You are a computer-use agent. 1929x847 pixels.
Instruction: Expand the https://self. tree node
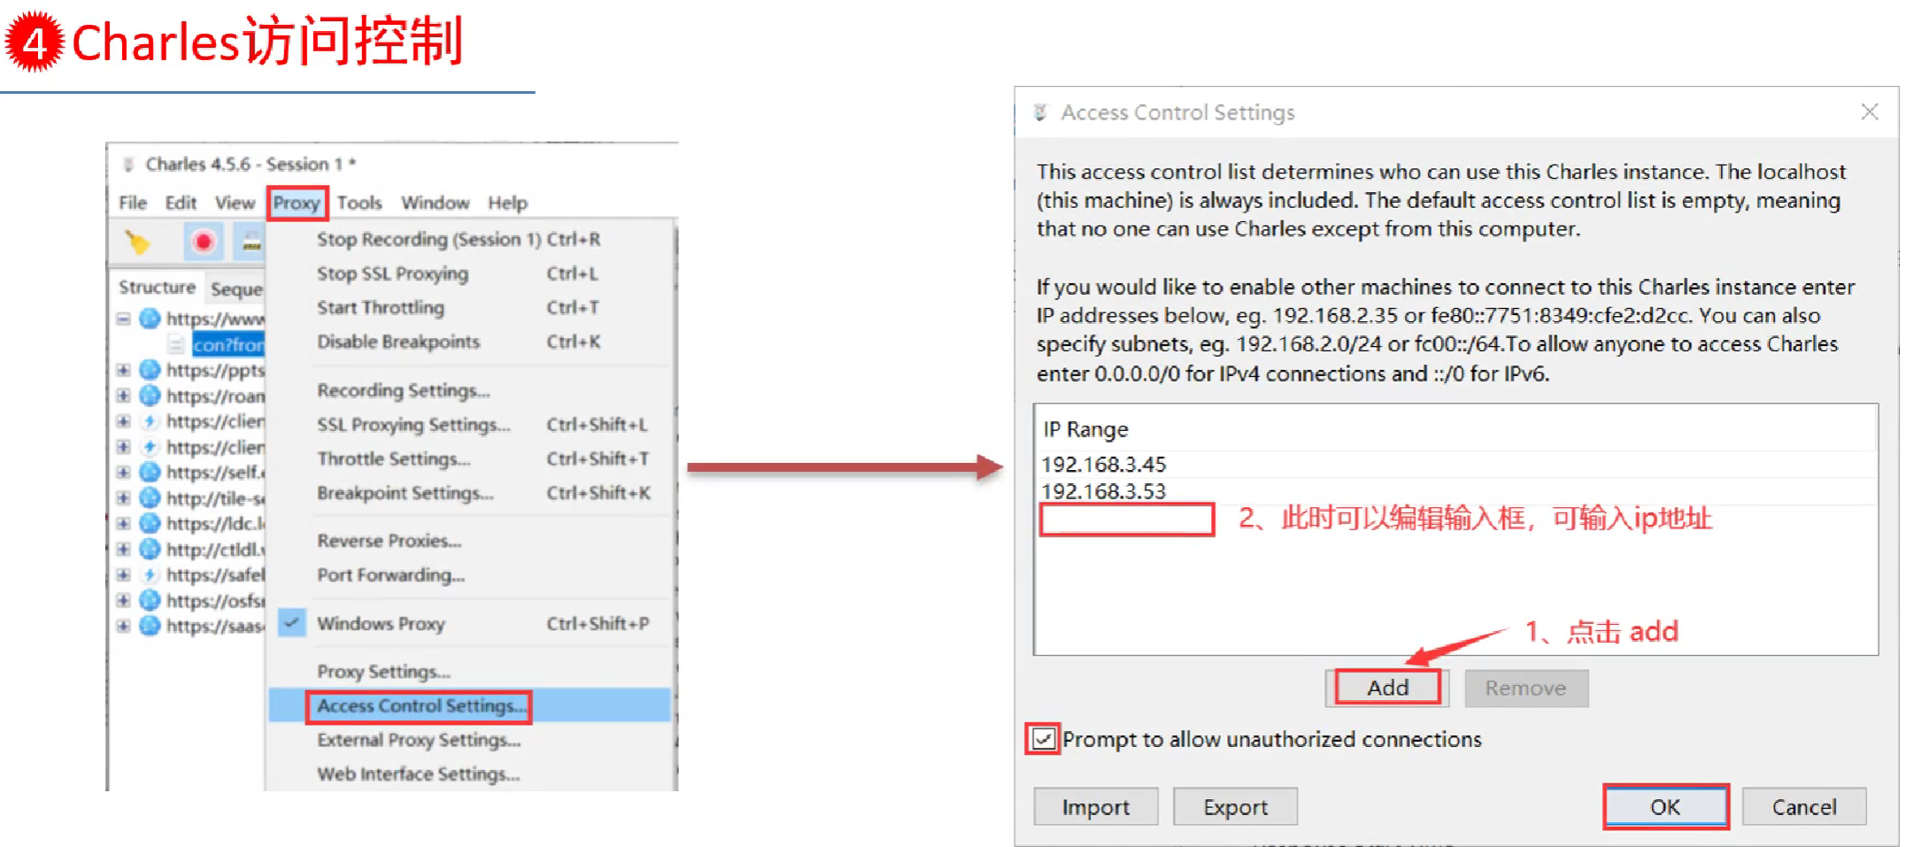click(x=123, y=473)
